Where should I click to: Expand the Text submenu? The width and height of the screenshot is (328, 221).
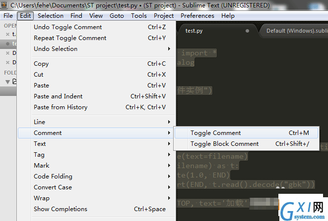96,144
